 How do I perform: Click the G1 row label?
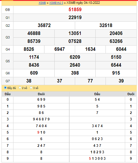8,18
